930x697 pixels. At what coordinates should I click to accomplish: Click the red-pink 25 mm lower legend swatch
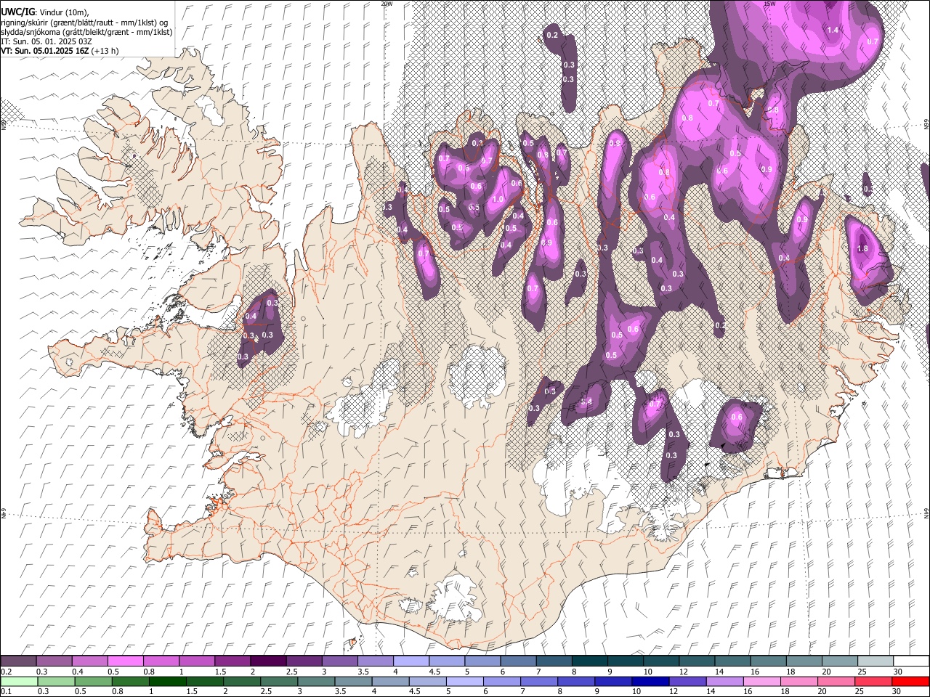click(x=873, y=681)
